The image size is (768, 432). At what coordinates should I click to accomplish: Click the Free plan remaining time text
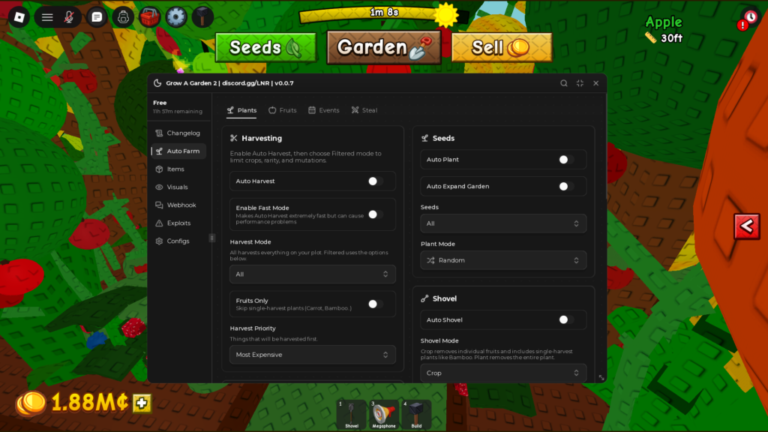click(177, 112)
